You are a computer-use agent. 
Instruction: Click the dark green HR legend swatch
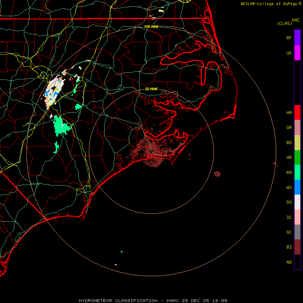coord(297,158)
